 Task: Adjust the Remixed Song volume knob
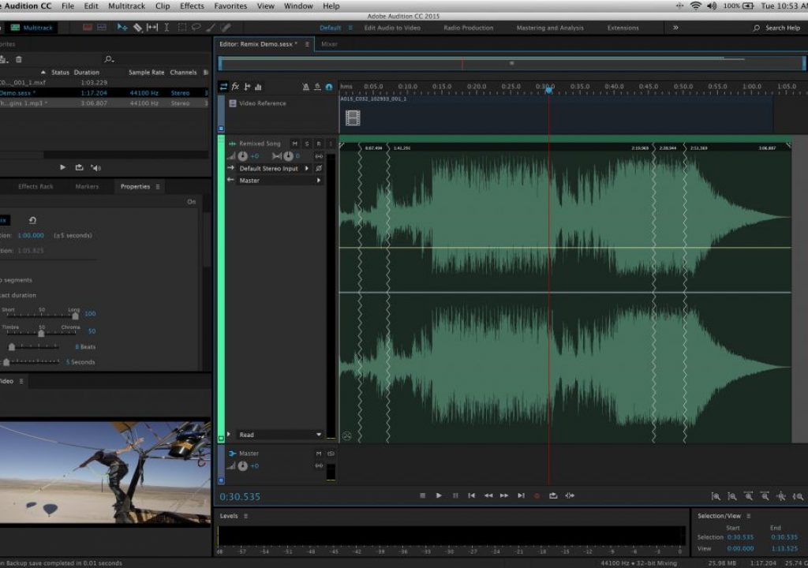coord(242,156)
